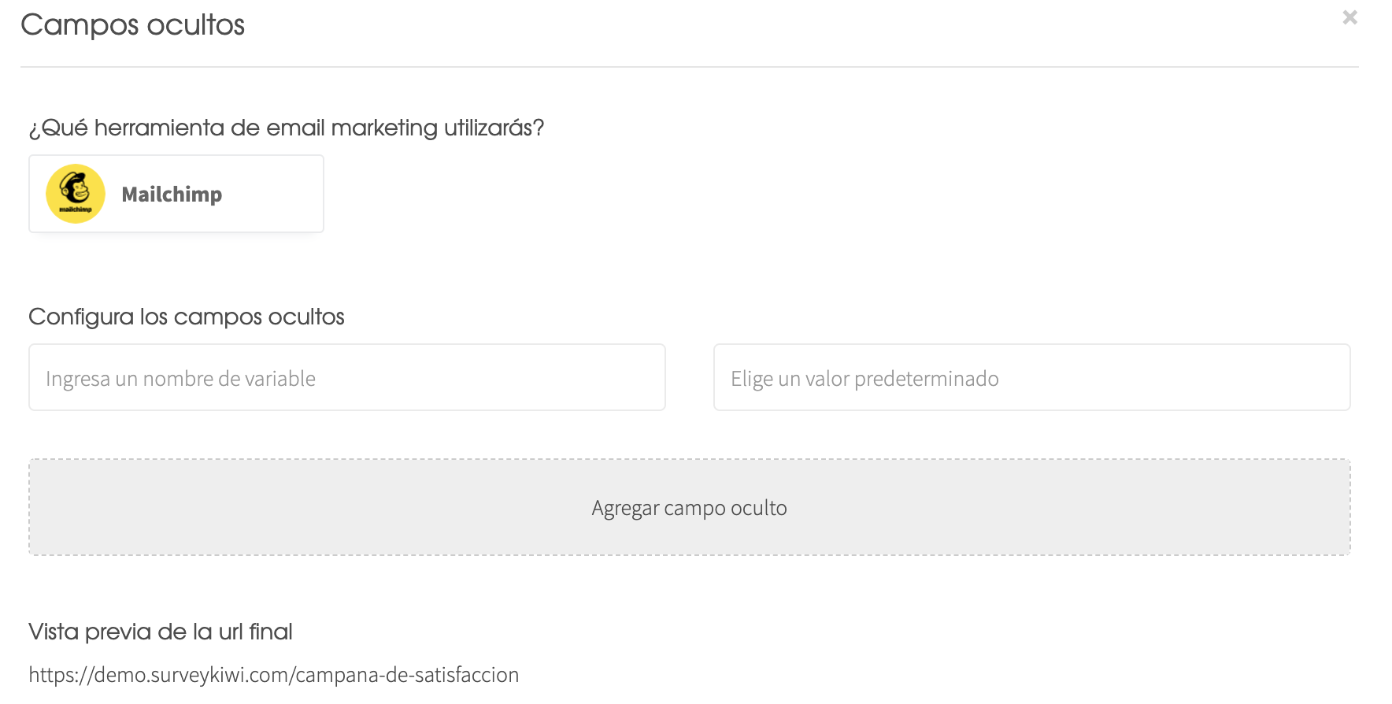Click the Vista previa de la url final heading
The height and width of the screenshot is (704, 1392).
(161, 632)
